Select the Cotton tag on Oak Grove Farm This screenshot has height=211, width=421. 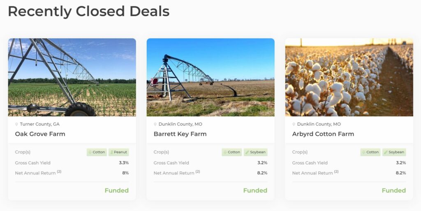[97, 152]
